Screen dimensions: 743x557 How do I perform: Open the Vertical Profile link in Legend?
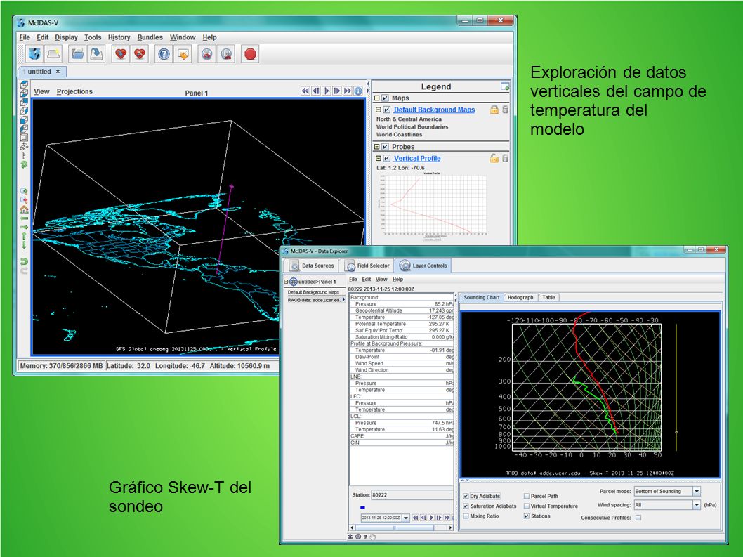(x=417, y=158)
